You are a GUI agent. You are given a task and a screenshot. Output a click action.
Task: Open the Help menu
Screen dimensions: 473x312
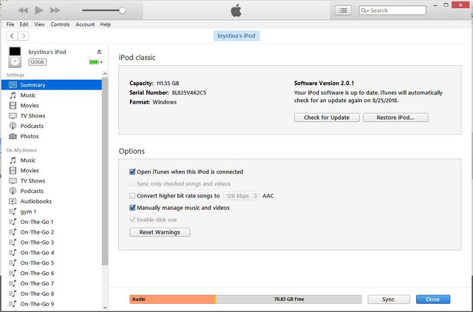105,24
